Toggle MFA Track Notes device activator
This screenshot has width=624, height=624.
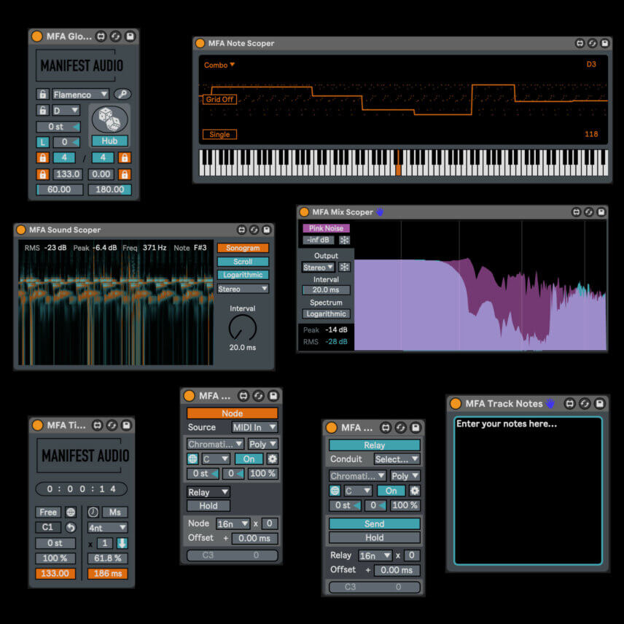(456, 404)
